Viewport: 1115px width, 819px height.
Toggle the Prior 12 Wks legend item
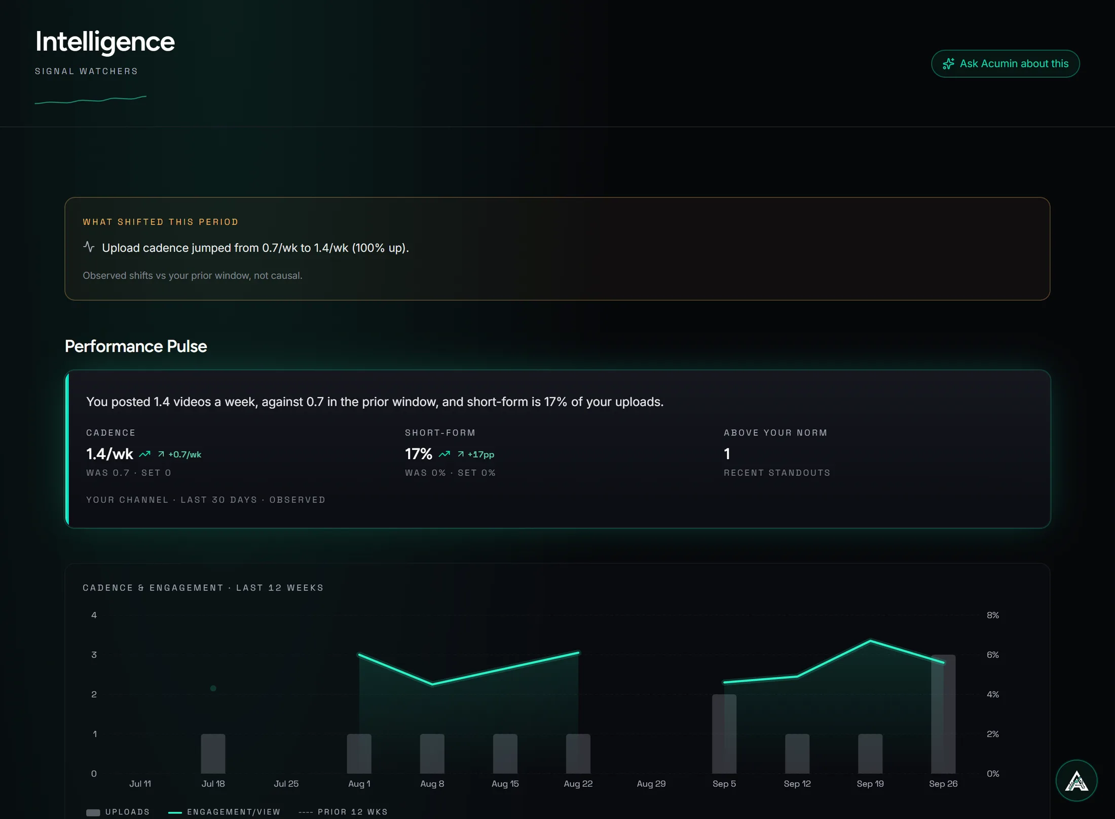pyautogui.click(x=343, y=812)
